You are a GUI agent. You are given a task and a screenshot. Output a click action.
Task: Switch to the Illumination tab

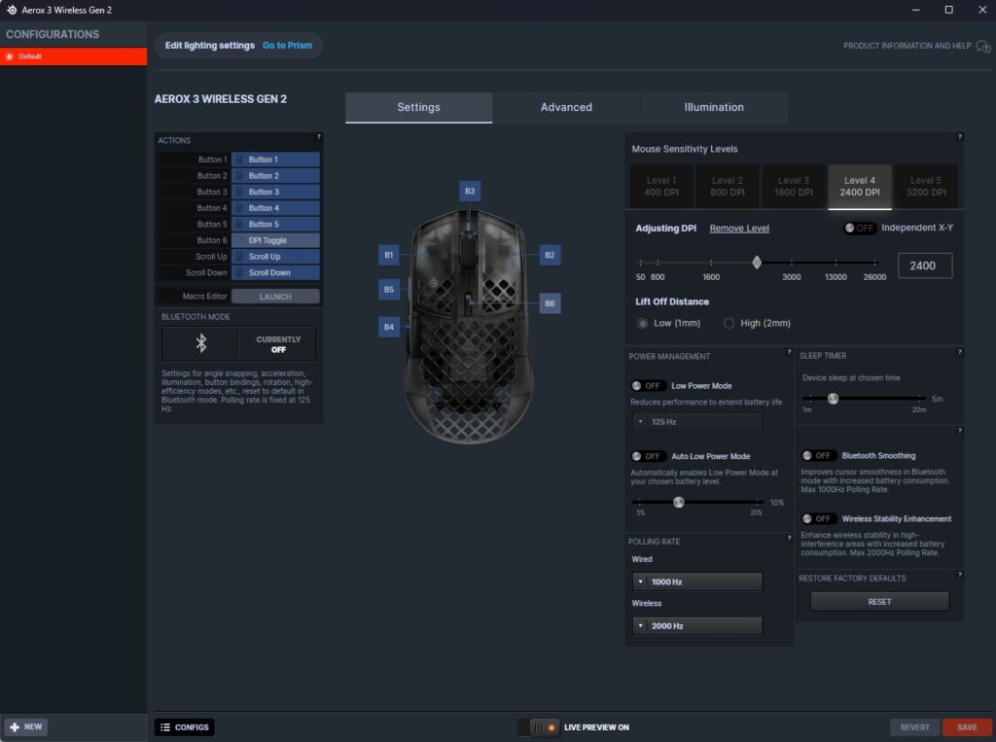[714, 107]
